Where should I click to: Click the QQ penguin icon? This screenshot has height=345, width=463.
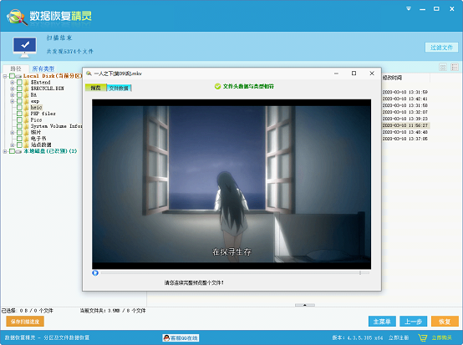click(167, 338)
